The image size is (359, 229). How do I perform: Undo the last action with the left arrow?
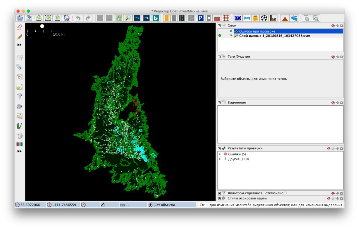tap(79, 18)
